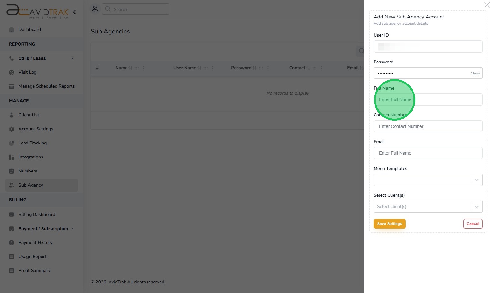Open Billing Dashboard from the sidebar

tap(37, 214)
